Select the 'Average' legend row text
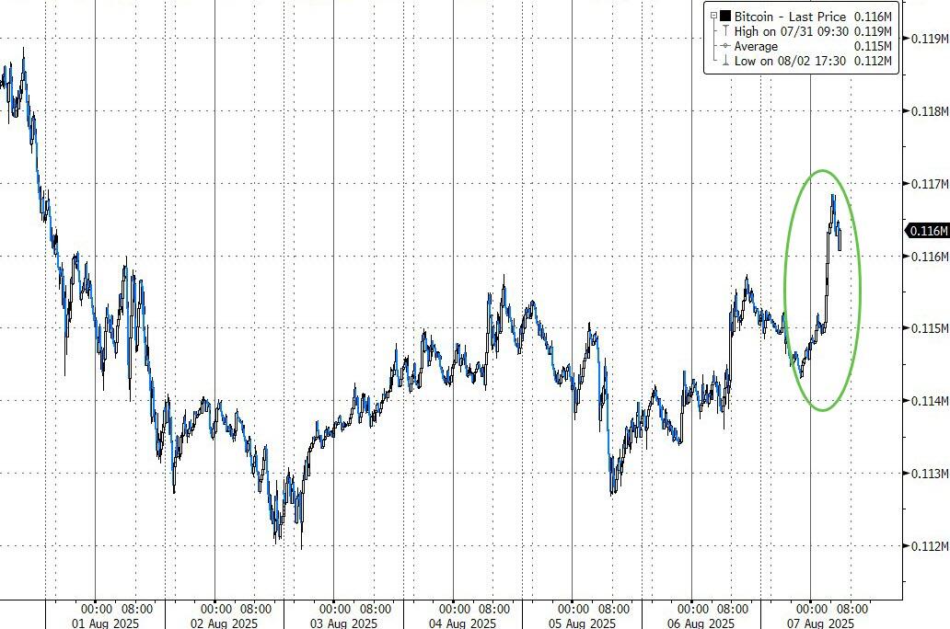950x629 pixels. click(756, 46)
